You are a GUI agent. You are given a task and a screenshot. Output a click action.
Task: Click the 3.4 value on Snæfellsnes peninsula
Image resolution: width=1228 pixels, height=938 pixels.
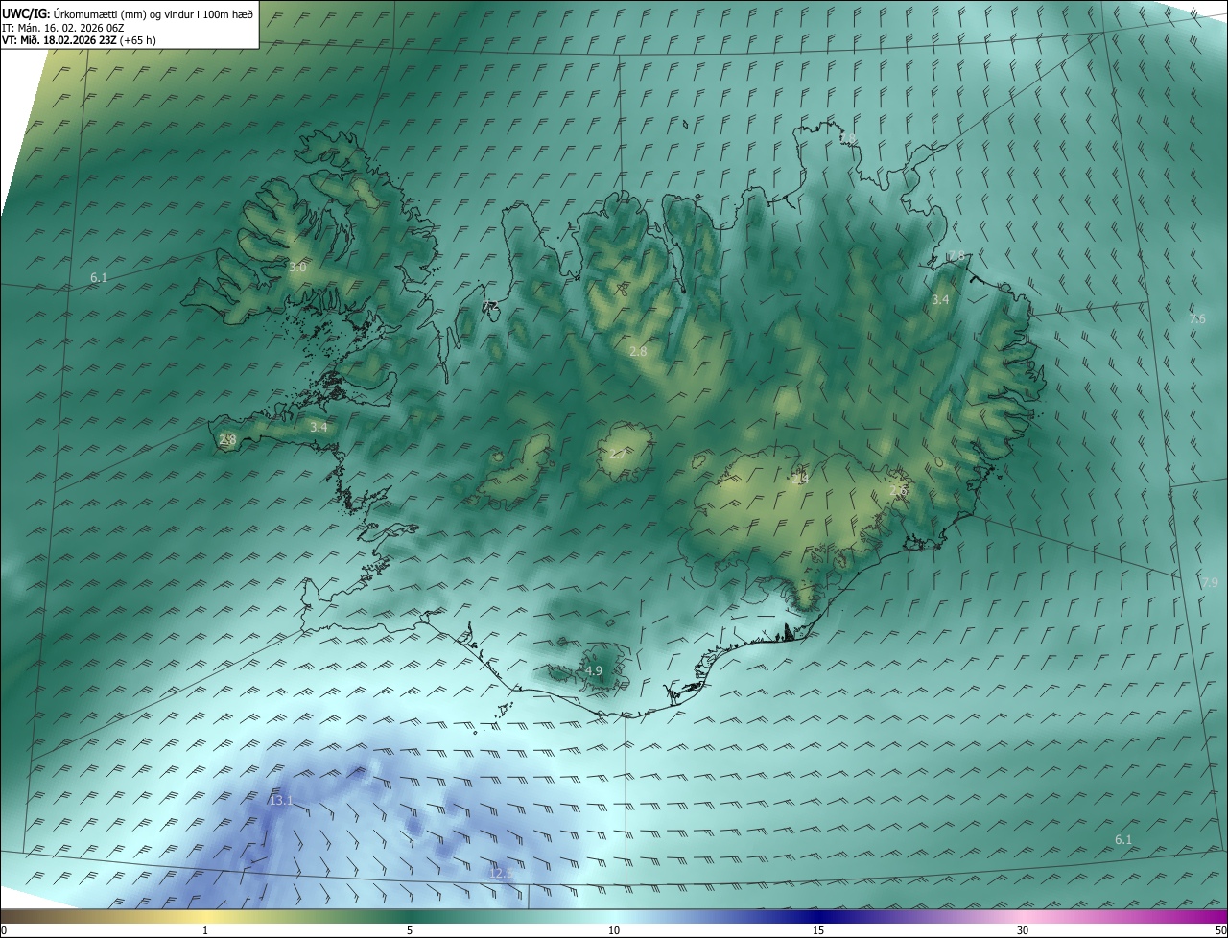point(319,427)
